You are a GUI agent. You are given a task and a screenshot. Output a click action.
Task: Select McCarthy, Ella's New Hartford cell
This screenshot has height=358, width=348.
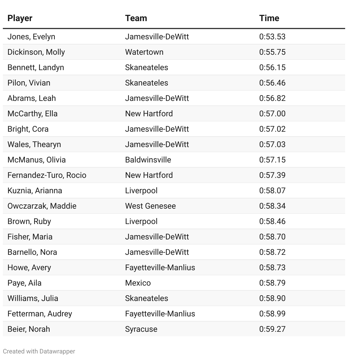pos(149,114)
